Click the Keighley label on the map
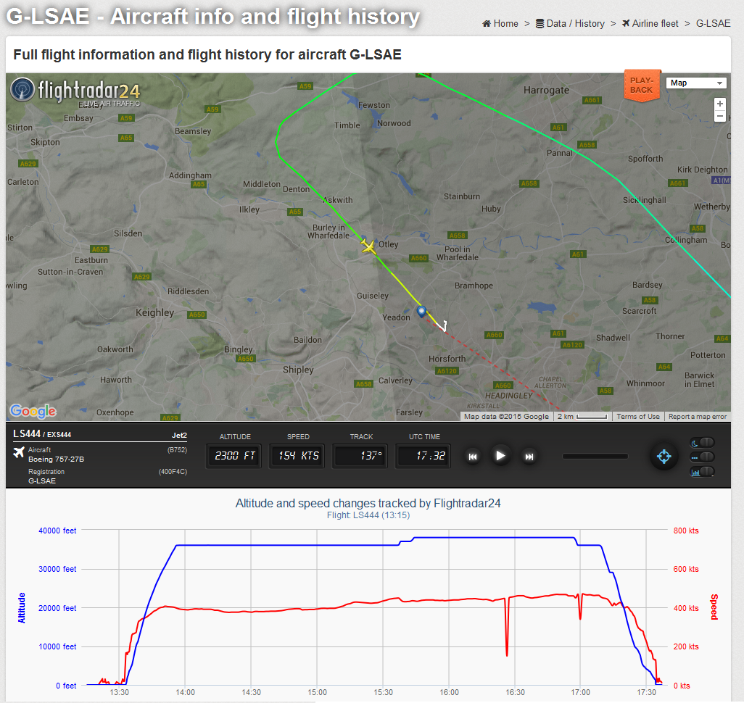 tap(154, 312)
